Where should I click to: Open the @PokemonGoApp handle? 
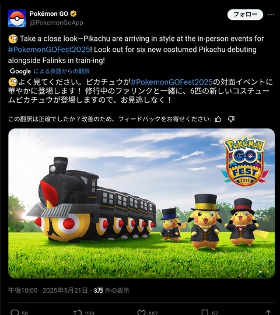56,23
